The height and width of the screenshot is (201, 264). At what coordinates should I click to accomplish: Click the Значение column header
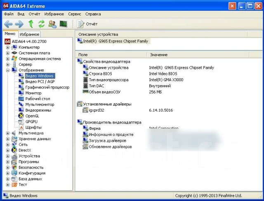(198, 55)
